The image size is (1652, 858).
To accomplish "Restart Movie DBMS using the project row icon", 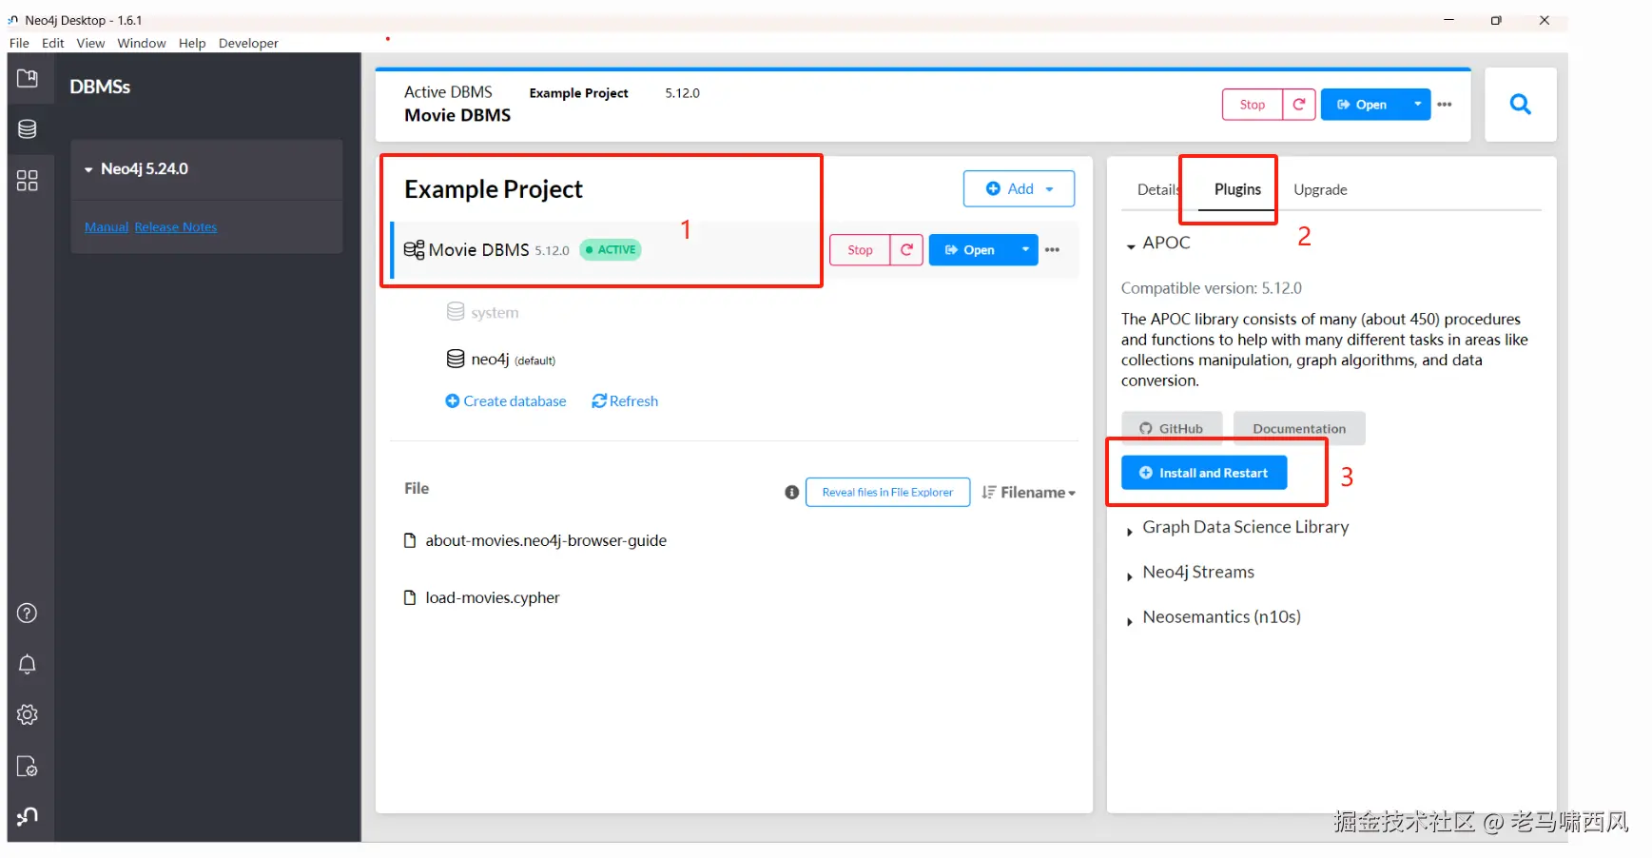I will coord(907,250).
